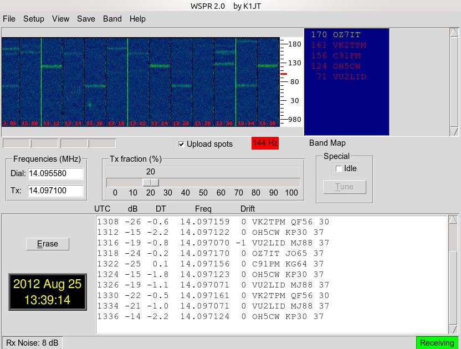
Task: Open the Help menu
Action: pyautogui.click(x=137, y=19)
